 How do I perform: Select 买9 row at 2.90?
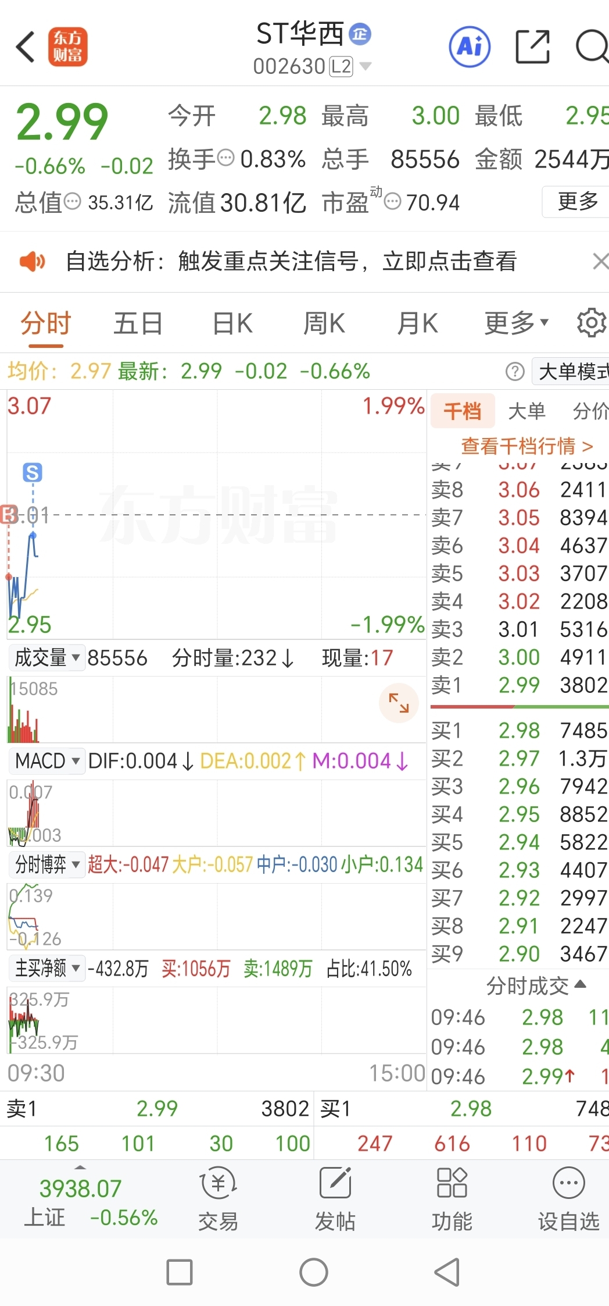[520, 953]
